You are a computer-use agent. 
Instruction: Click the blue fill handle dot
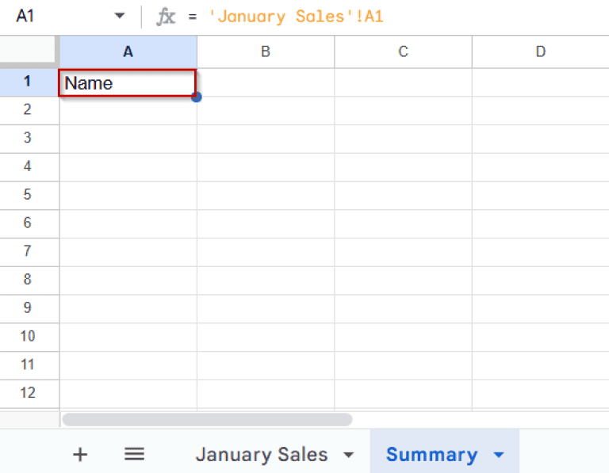pos(196,97)
